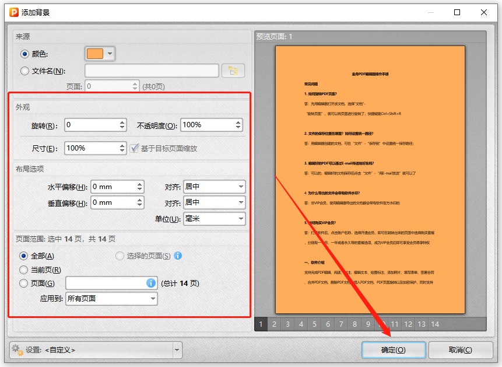Screen dimensions: 502x367
Task: Open horizontal 对齐 dropdown beside 水平偏移
Action: pyautogui.click(x=214, y=187)
